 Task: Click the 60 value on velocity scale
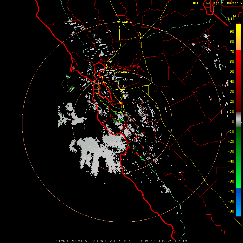(232, 61)
